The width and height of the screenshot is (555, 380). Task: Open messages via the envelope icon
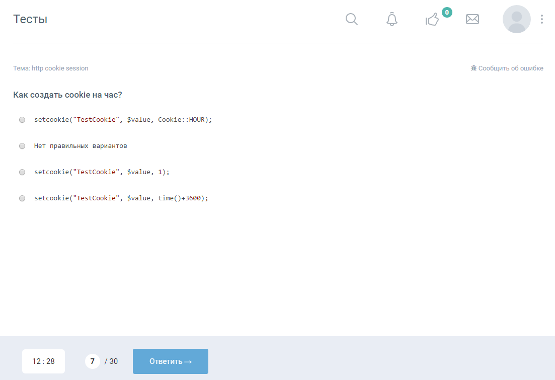[472, 19]
